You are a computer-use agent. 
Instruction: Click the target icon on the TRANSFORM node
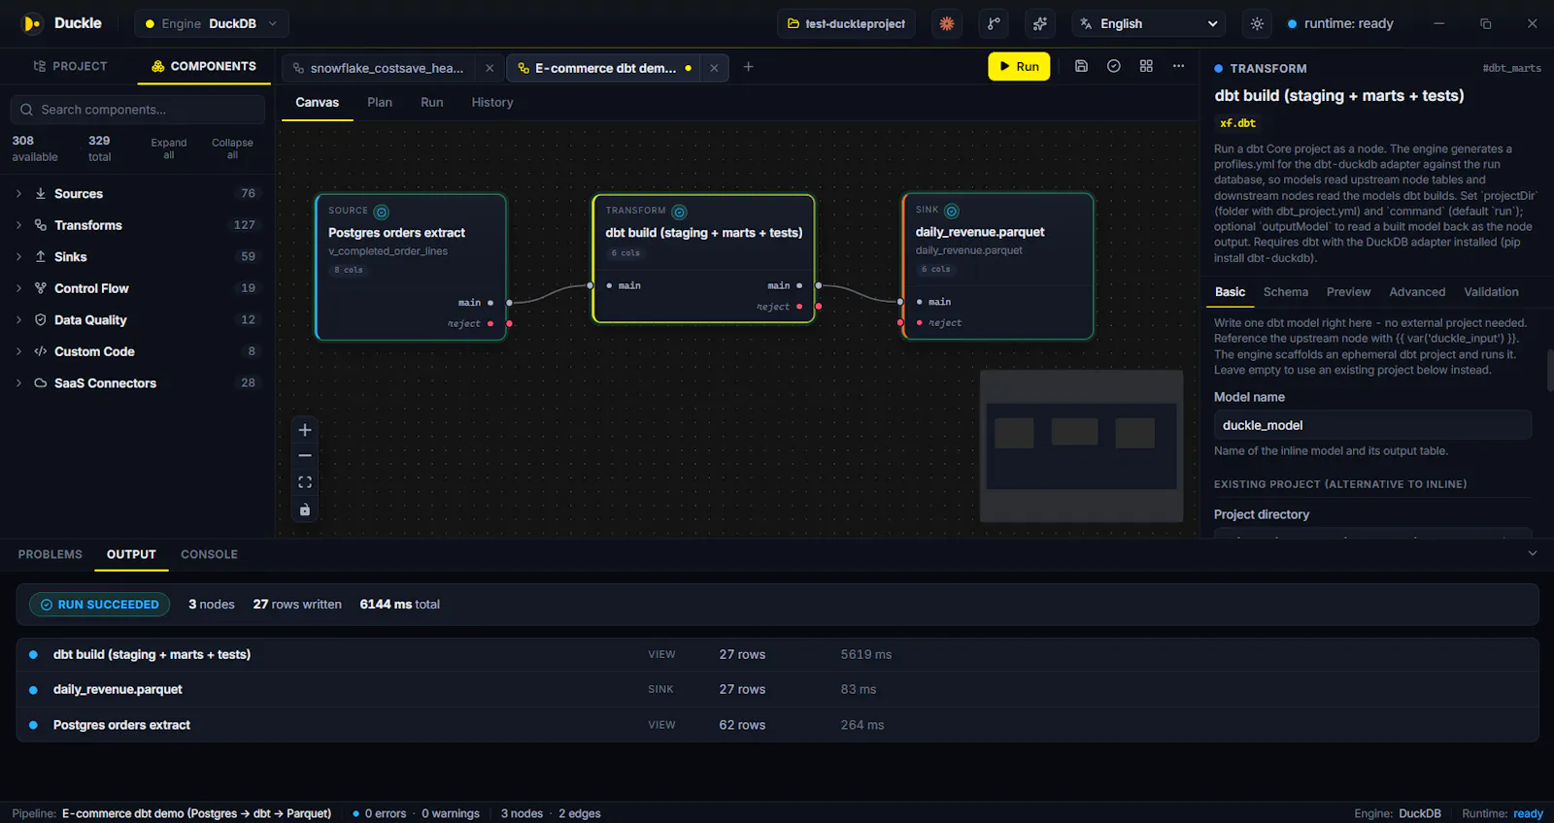click(x=680, y=212)
